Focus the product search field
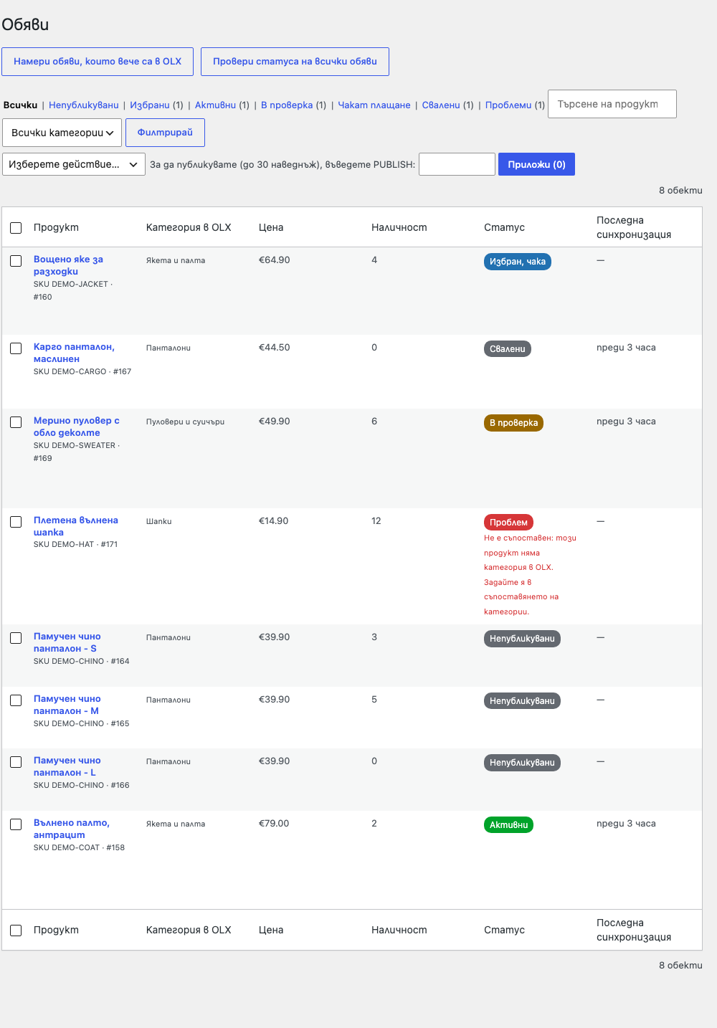 (612, 104)
